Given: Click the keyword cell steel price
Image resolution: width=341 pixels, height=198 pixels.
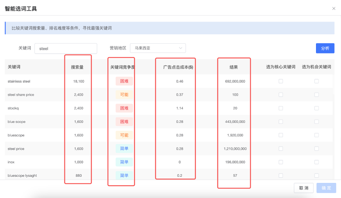Looking at the screenshot, I should (x=16, y=149).
